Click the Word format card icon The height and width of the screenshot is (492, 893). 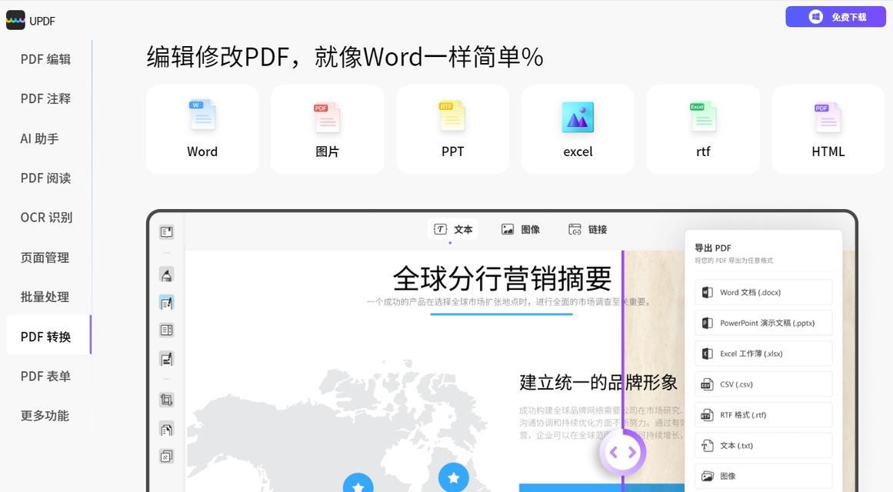202,115
